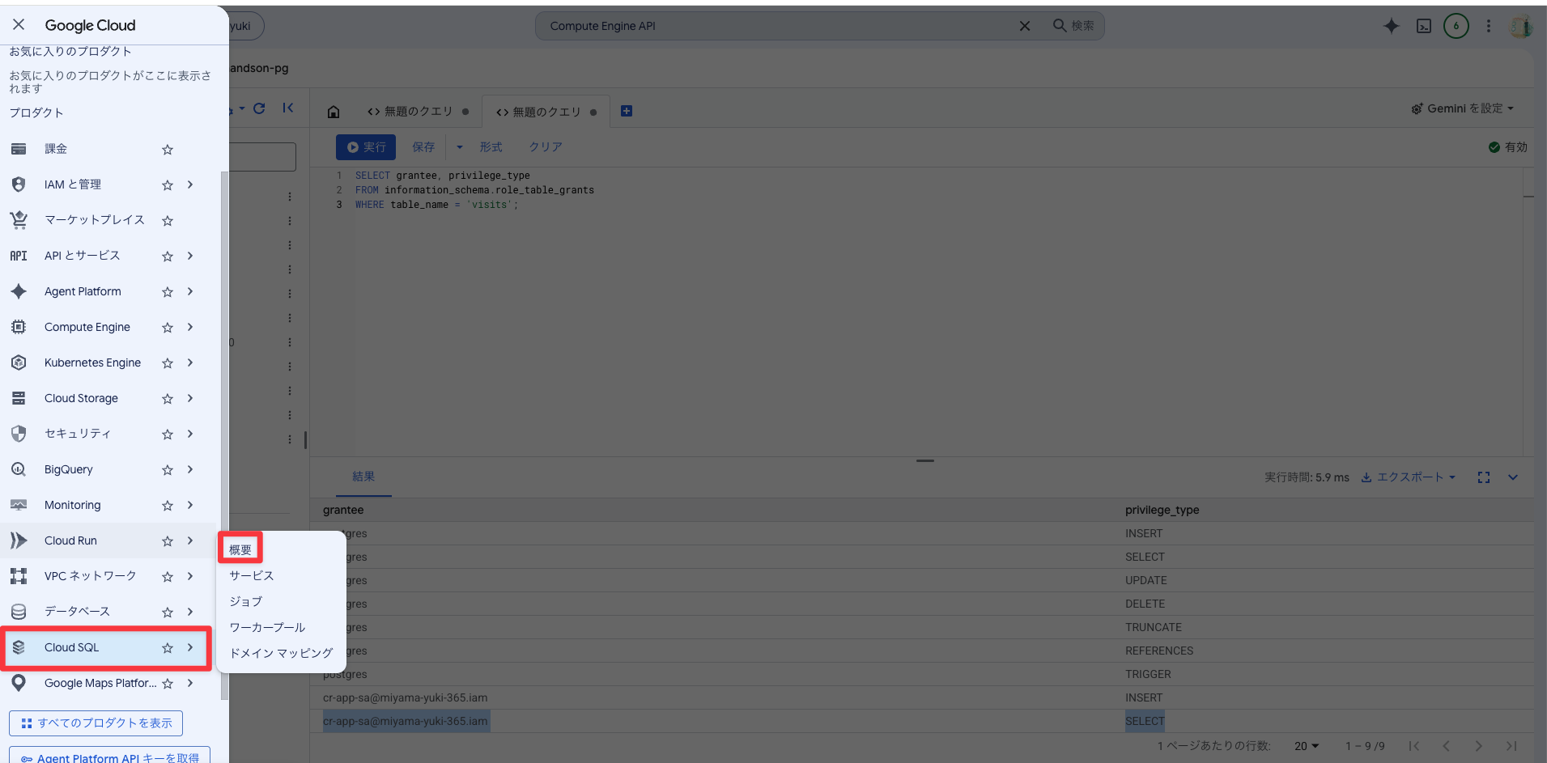Click the Monitoring chart icon
This screenshot has height=763, width=1547.
[19, 505]
